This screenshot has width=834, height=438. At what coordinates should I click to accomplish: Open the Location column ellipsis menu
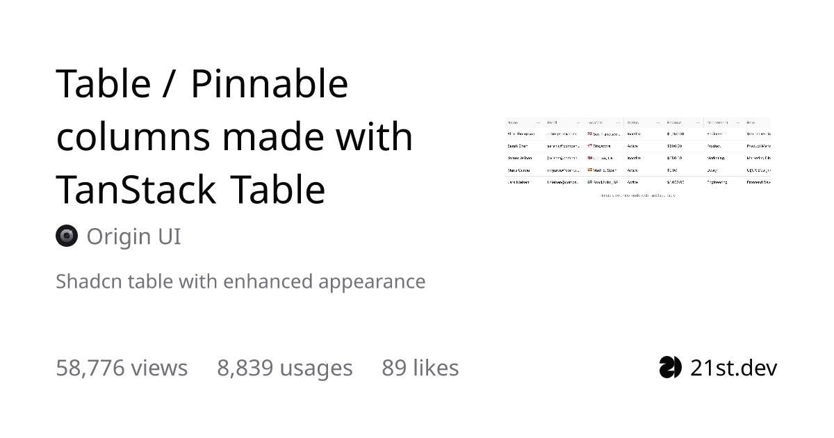[x=618, y=122]
